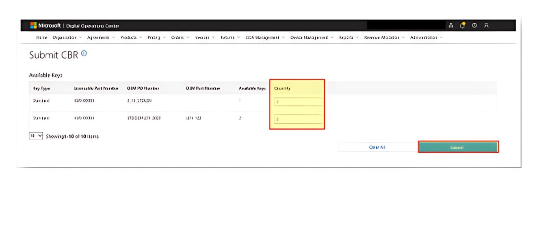Viewport: 537px width, 242px height.
Task: Open the user profile icon
Action: click(486, 26)
